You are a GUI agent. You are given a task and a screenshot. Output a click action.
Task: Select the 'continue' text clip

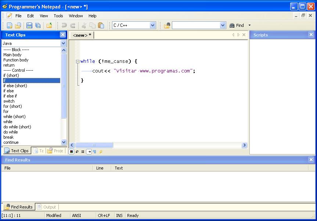(x=11, y=142)
